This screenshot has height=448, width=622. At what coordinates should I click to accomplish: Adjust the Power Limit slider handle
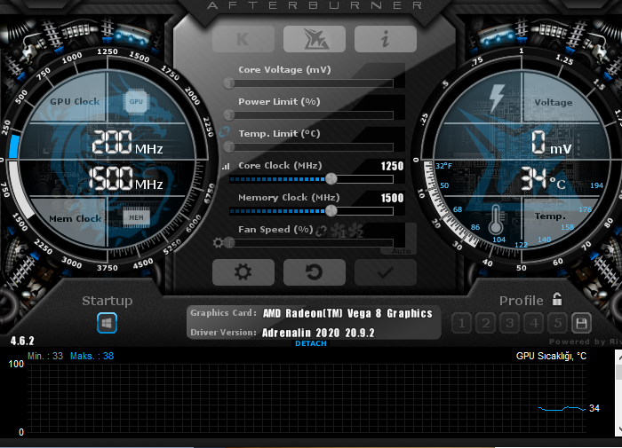click(229, 115)
